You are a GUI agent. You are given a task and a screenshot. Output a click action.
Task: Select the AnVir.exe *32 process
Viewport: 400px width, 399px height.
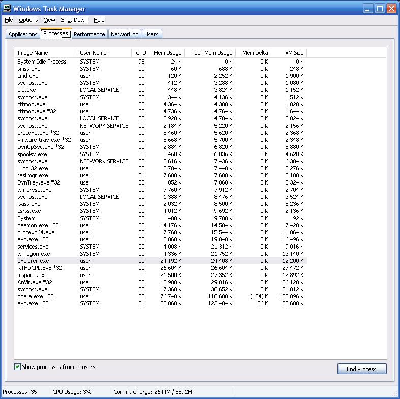[161, 282]
